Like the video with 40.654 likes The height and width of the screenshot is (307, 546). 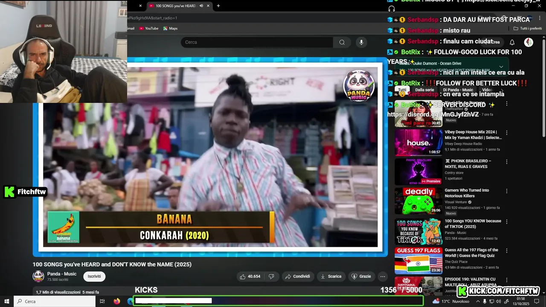tap(250, 276)
